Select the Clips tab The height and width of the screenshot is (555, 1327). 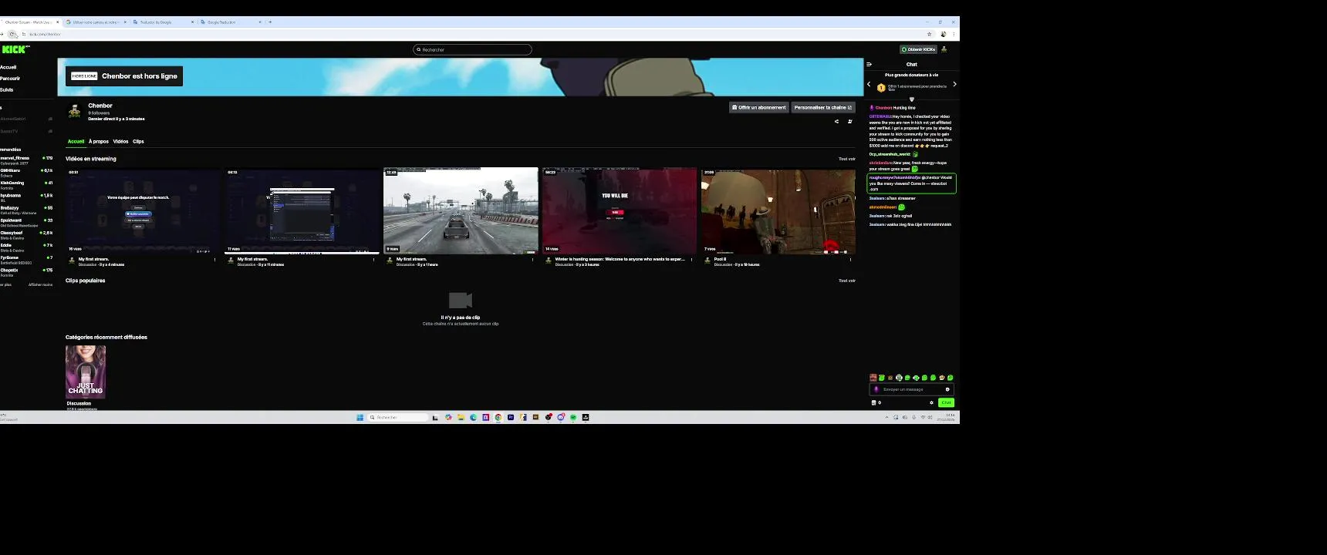point(138,142)
